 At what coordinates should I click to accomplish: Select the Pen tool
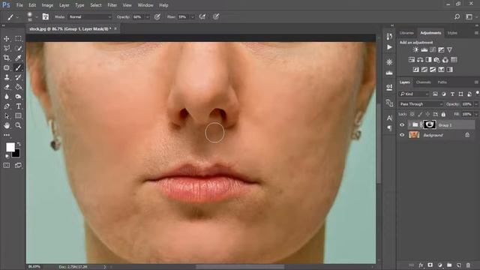point(7,106)
